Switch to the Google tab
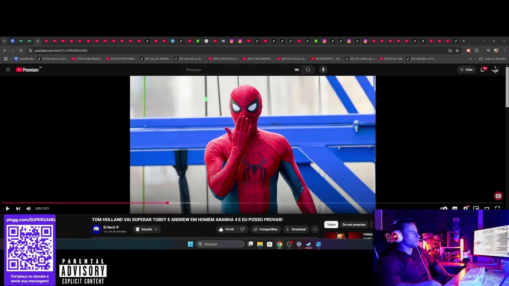The image size is (509, 286). [x=206, y=41]
